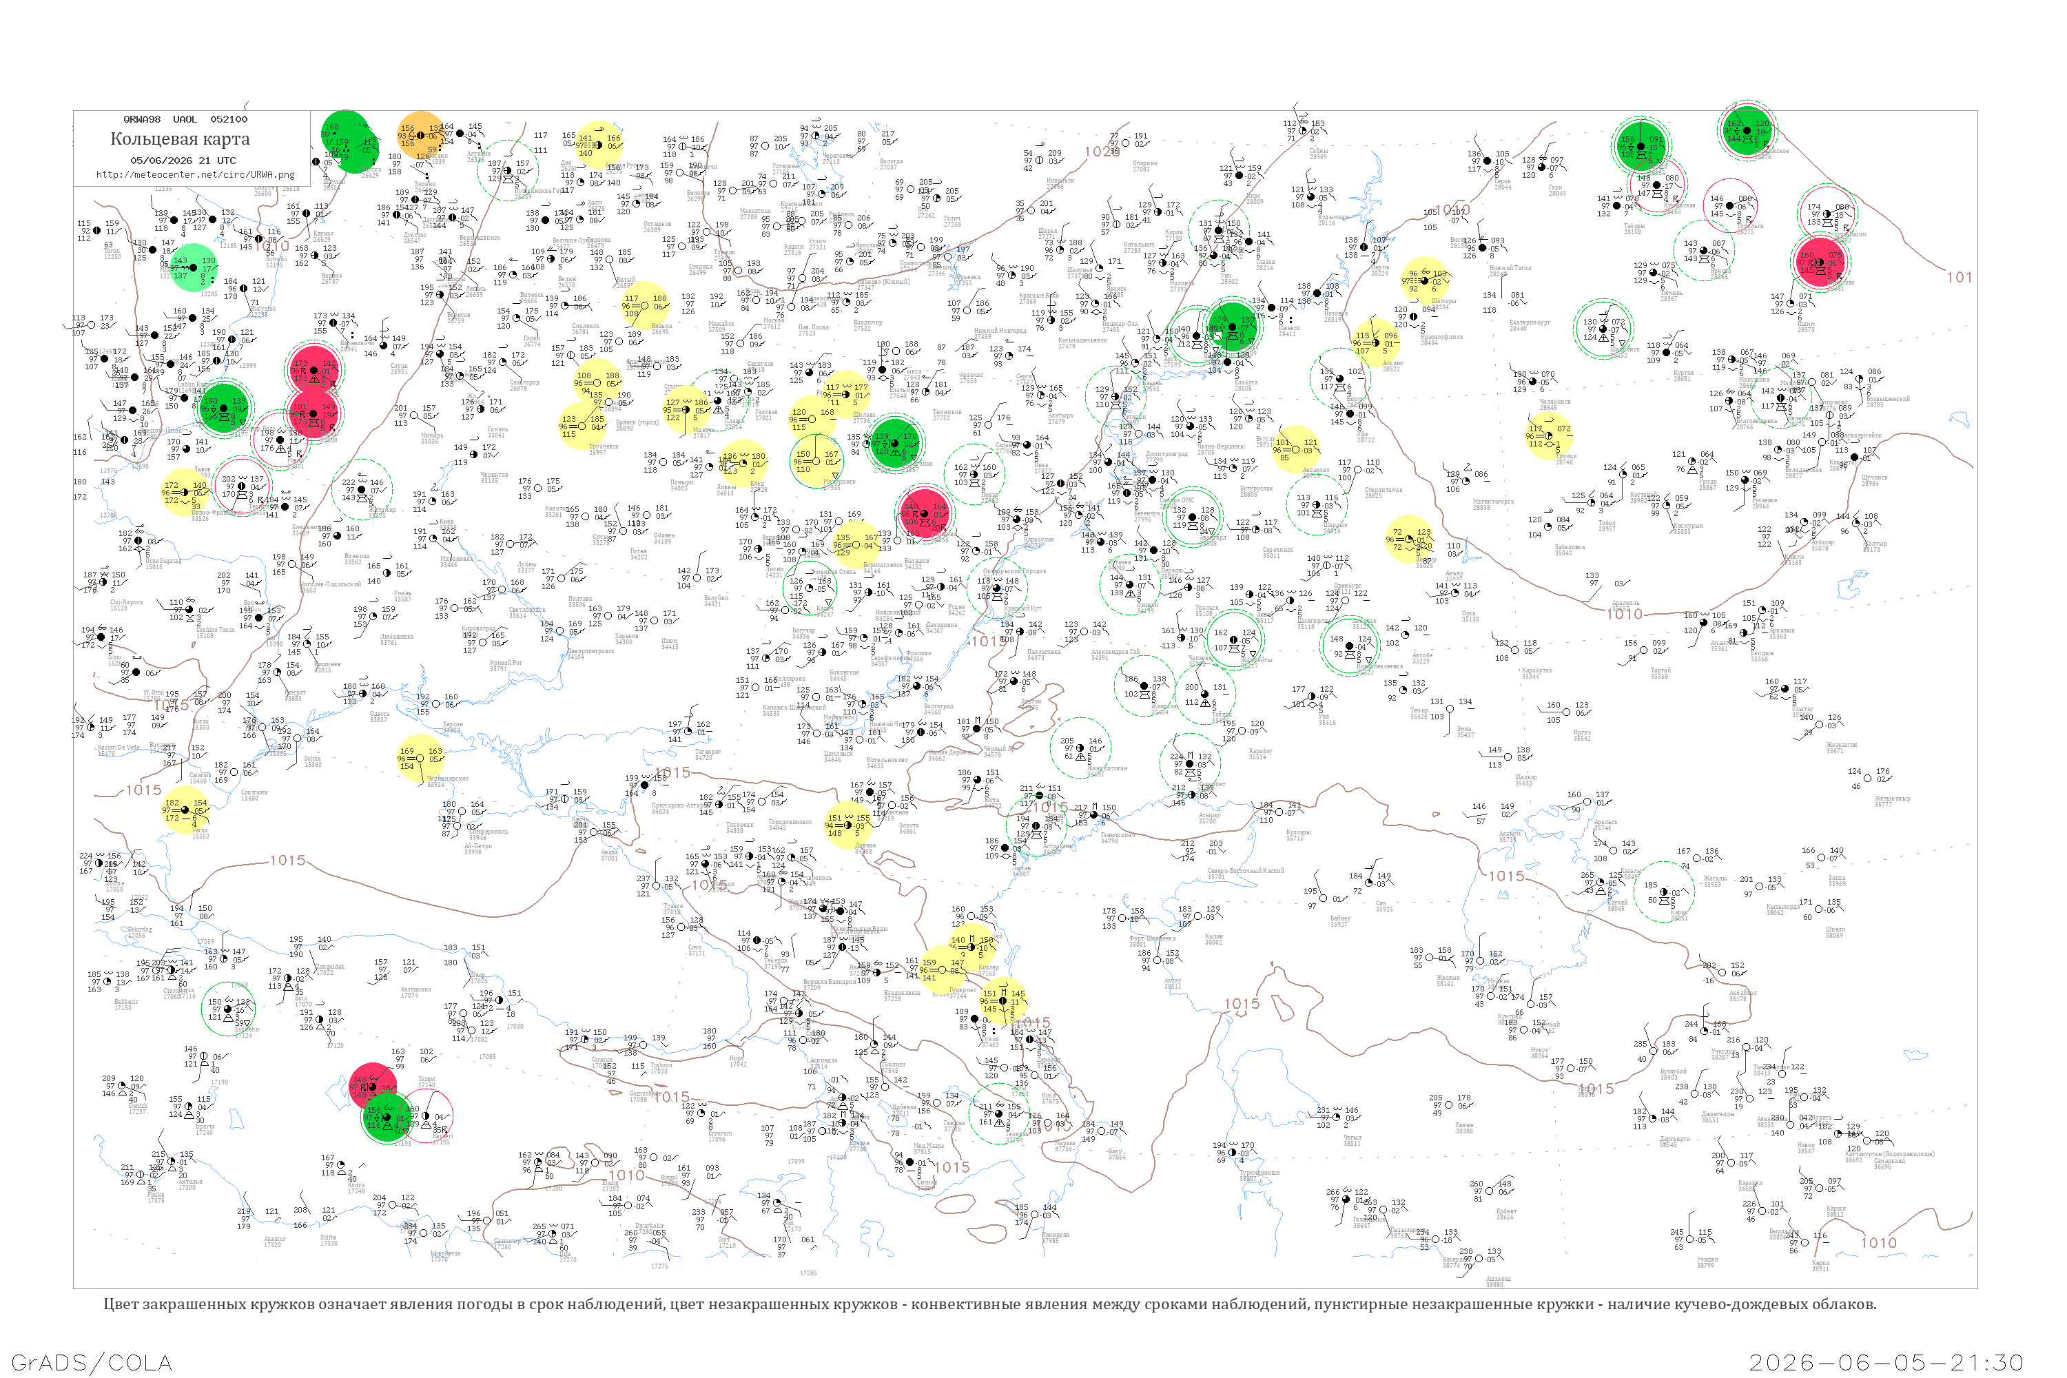Click the double green circle at Шадринск
Viewport: 2067px width, 1378px height.
(1603, 329)
